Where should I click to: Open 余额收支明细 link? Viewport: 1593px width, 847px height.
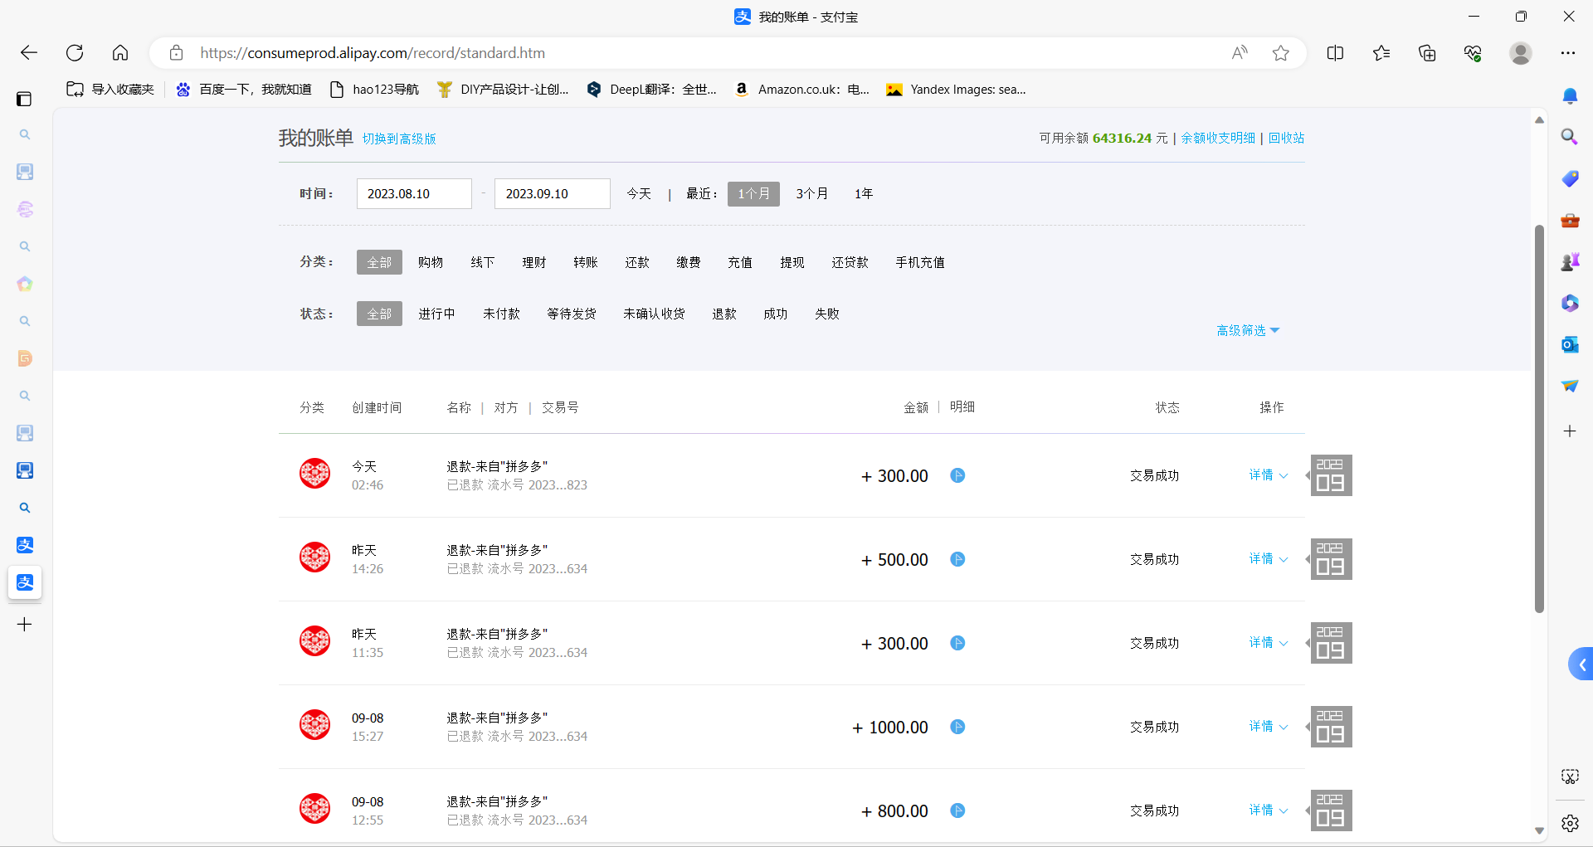coord(1218,138)
